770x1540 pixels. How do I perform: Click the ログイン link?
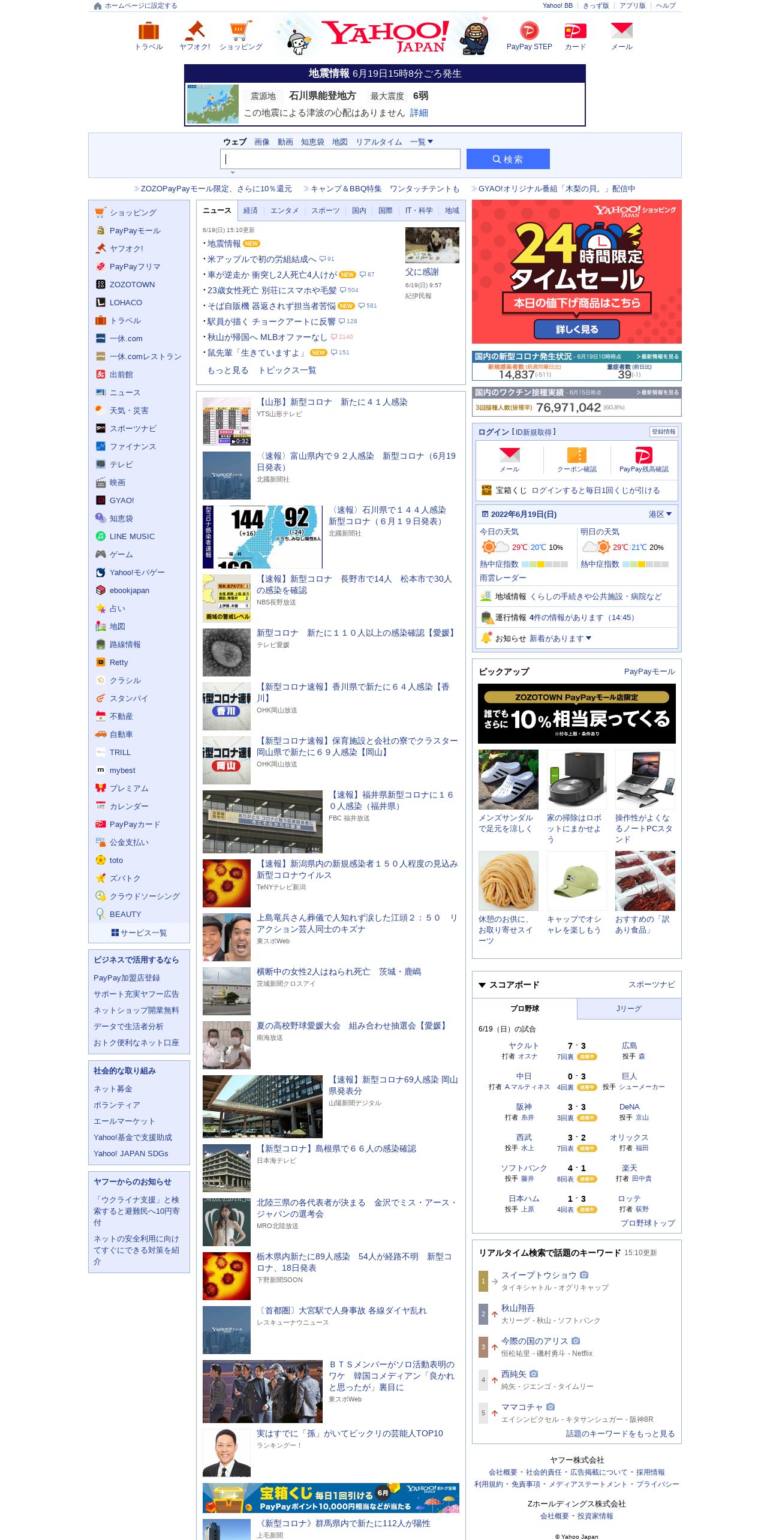click(x=494, y=432)
